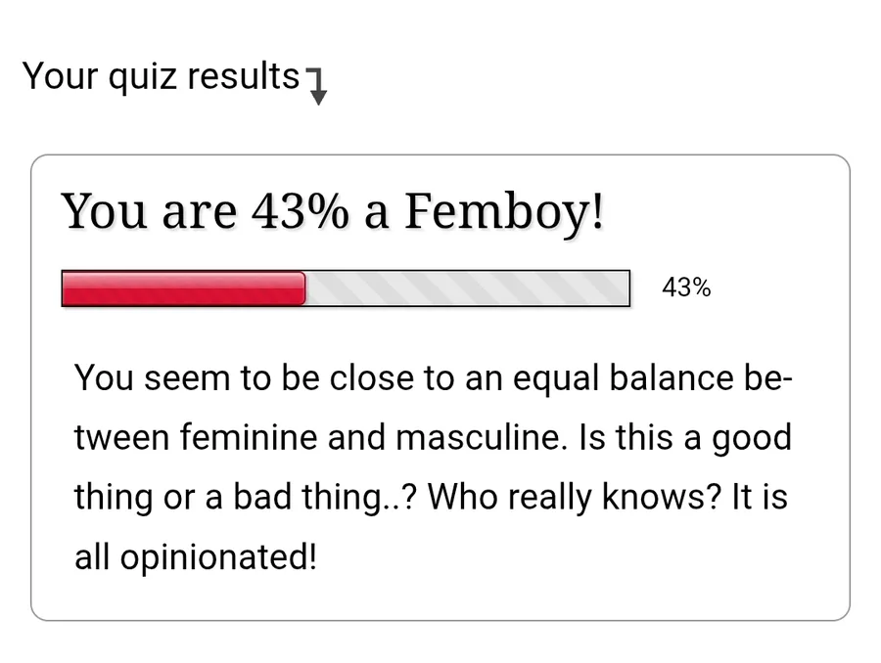Click the down arrow beside quiz results

click(316, 88)
